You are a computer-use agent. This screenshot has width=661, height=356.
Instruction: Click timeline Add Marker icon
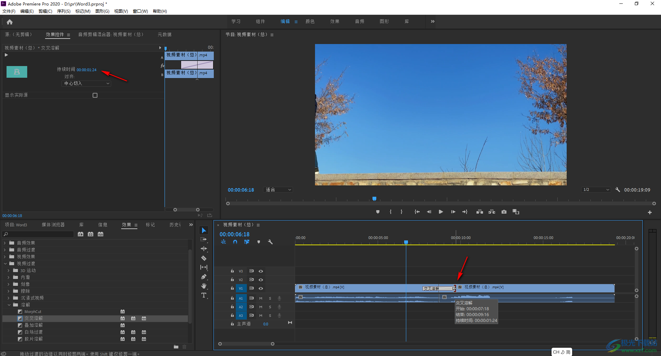[x=259, y=242]
